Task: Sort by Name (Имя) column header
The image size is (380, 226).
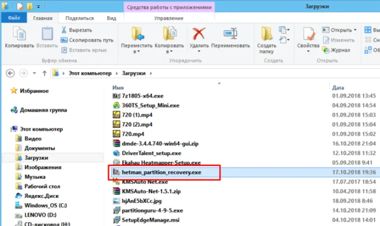Action: 118,87
